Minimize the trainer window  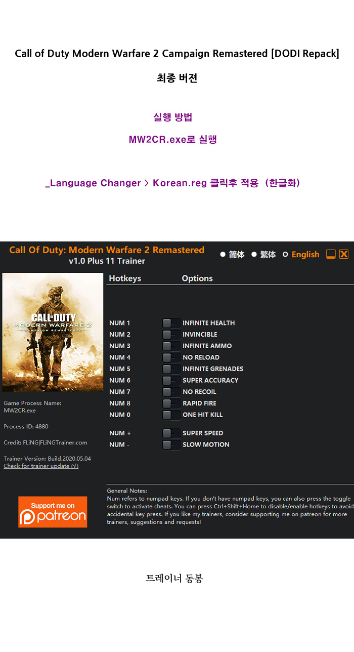[x=331, y=254]
